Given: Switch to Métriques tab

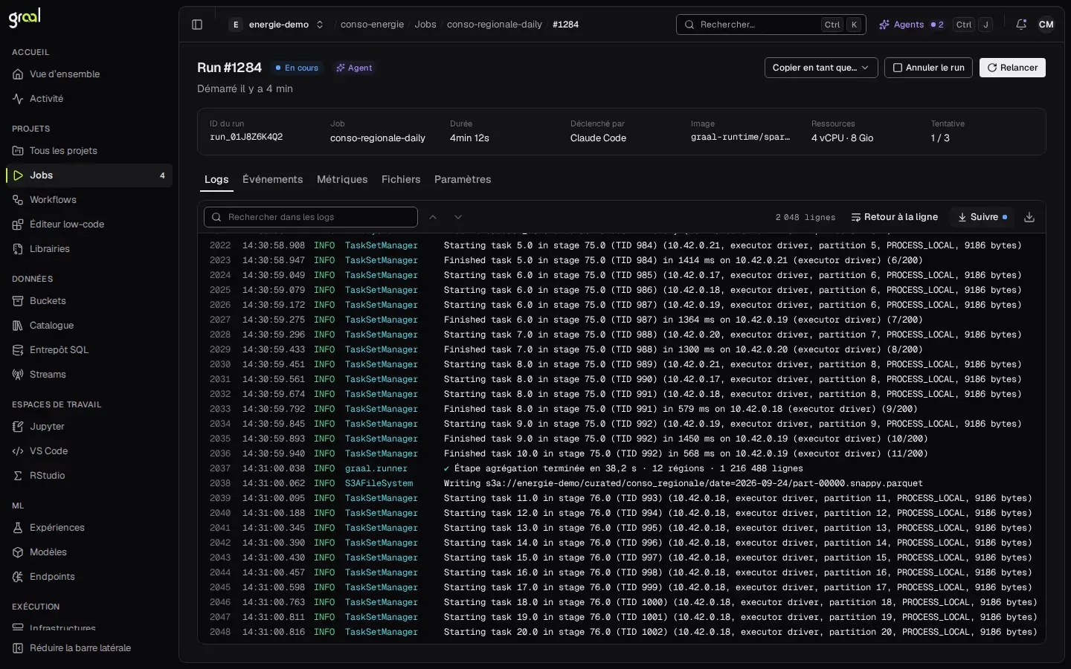Looking at the screenshot, I should 342,179.
